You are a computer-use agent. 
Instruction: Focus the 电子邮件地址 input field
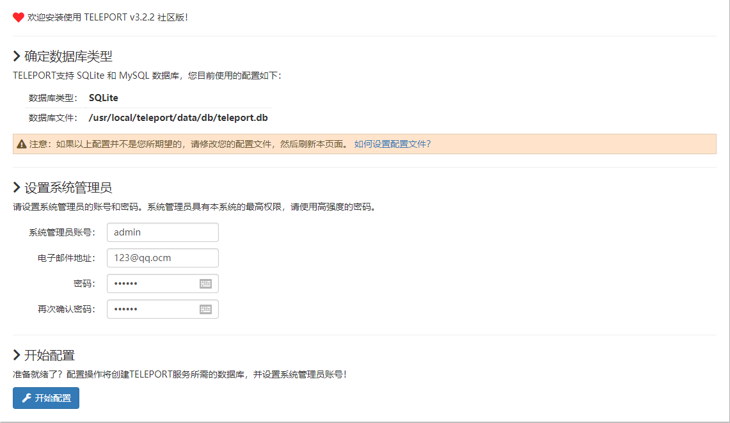pos(163,258)
